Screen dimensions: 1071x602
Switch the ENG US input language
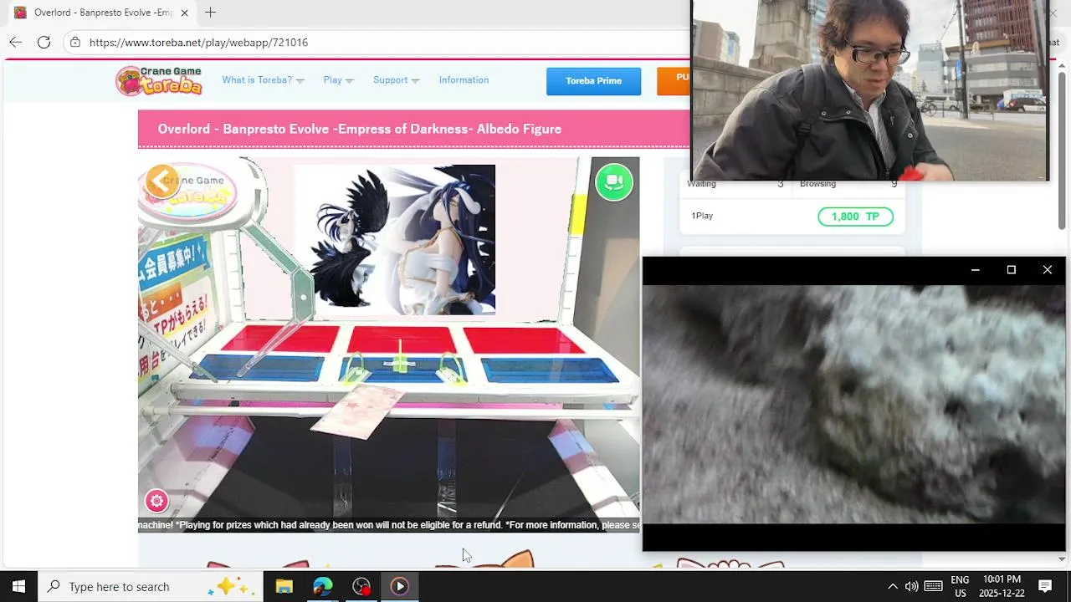coord(960,586)
